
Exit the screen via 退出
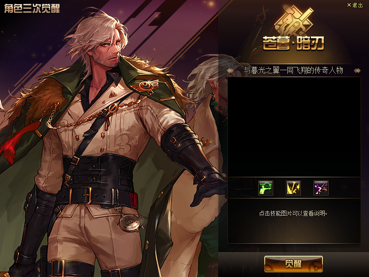click(357, 5)
